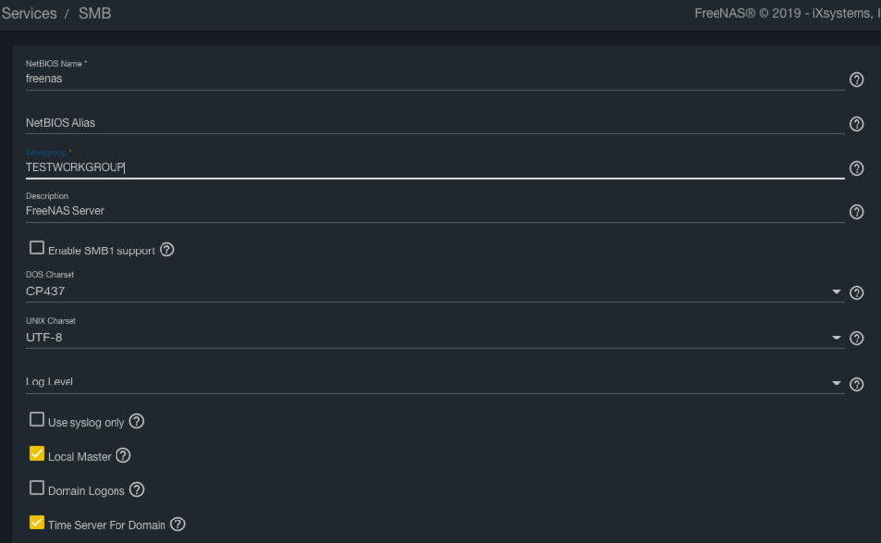881x543 pixels.
Task: Show help for Workgroup field
Action: click(x=857, y=168)
